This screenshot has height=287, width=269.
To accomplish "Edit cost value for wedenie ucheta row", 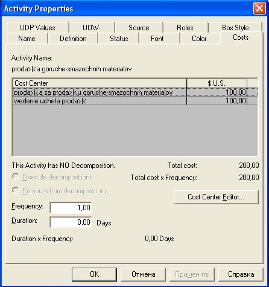I will [217, 101].
